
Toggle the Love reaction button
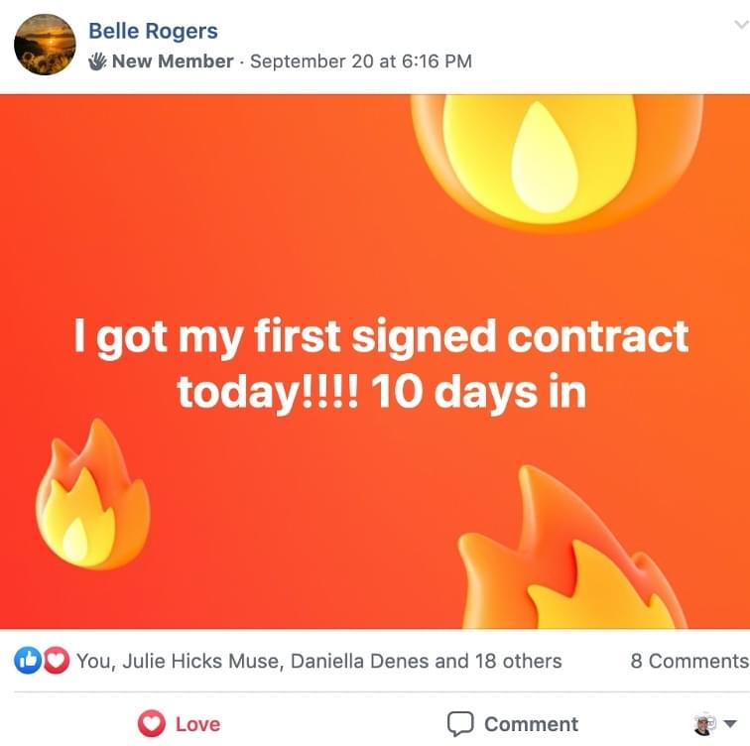[179, 723]
